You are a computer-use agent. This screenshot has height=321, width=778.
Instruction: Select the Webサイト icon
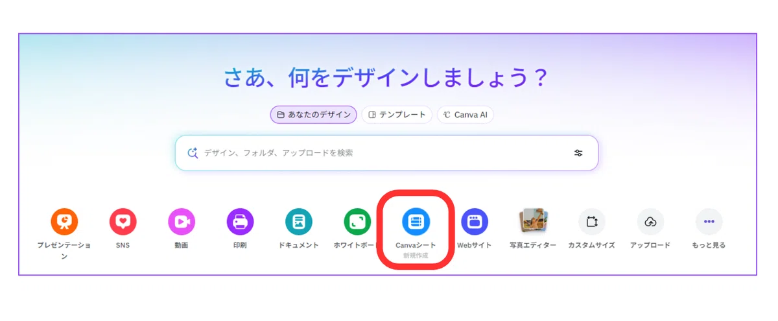[475, 222]
